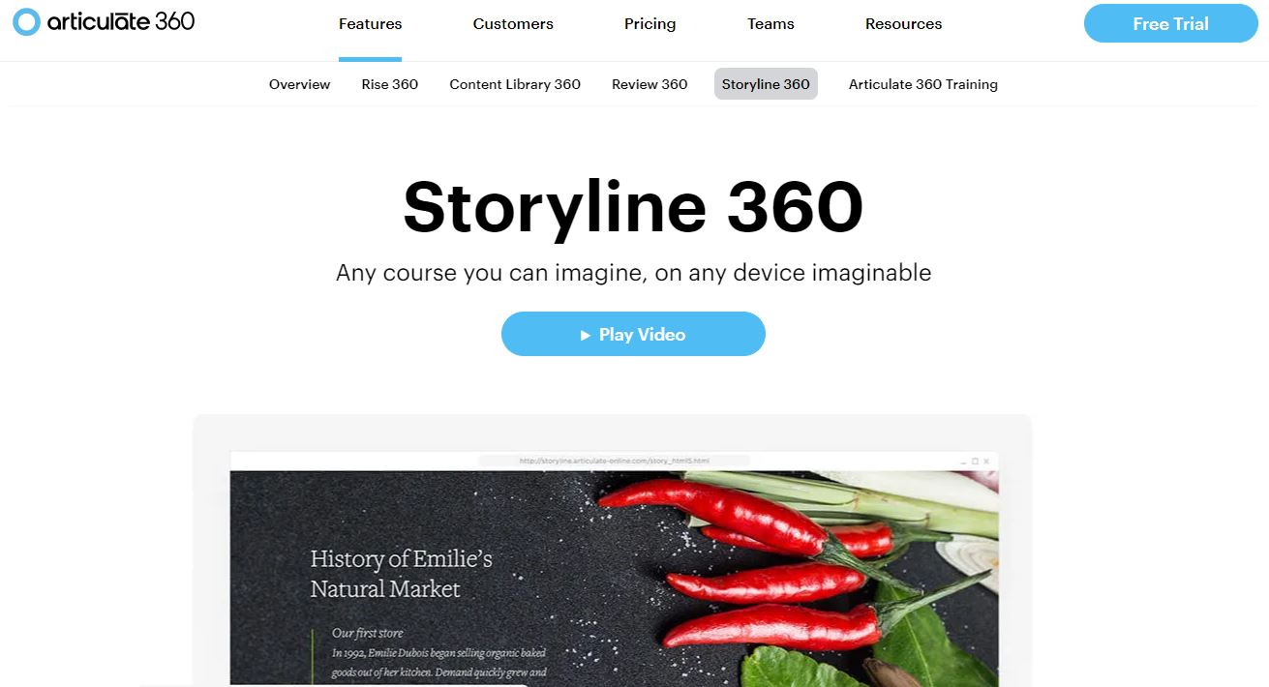Image resolution: width=1269 pixels, height=687 pixels.
Task: Open the Review 360 tab
Action: click(650, 84)
